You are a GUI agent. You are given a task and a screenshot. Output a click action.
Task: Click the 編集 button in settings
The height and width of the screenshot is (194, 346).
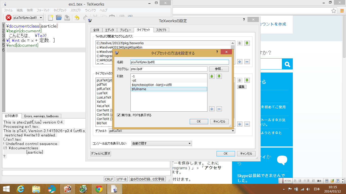pyautogui.click(x=242, y=87)
